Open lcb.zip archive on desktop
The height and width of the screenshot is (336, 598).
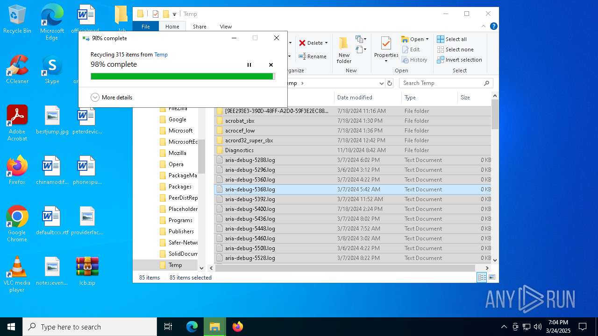87,271
